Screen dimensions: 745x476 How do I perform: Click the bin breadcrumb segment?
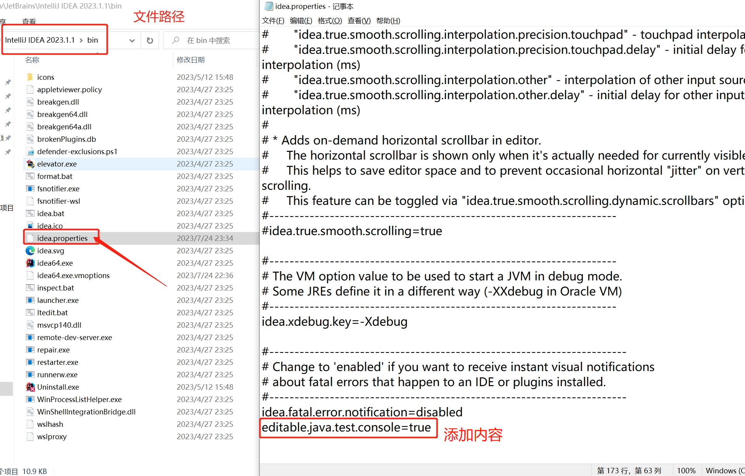(x=93, y=40)
